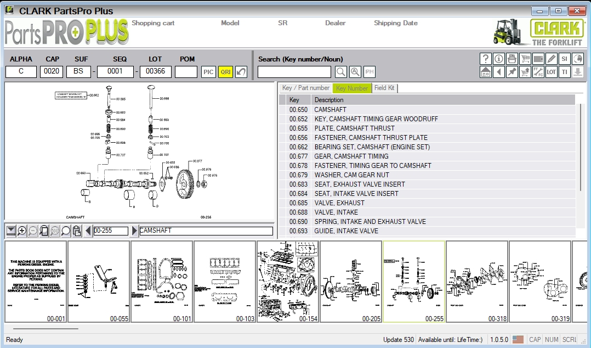This screenshot has height=348, width=591.
Task: Toggle the LOT toolbar button
Action: point(551,72)
